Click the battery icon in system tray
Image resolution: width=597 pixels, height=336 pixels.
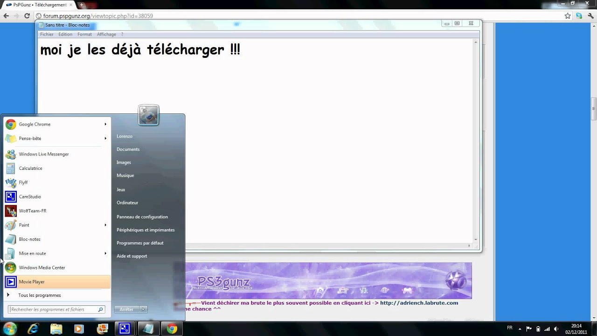click(538, 329)
